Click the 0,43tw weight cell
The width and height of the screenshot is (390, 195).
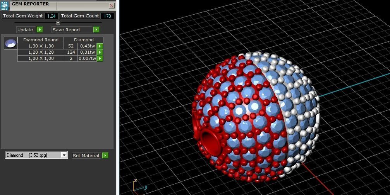pyautogui.click(x=87, y=46)
